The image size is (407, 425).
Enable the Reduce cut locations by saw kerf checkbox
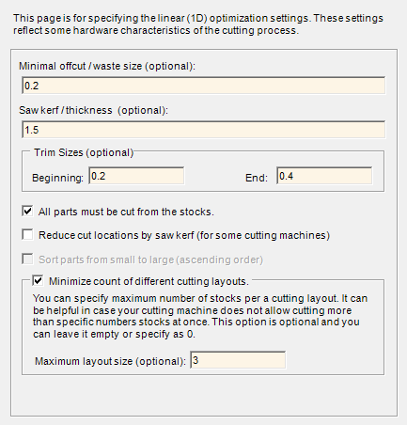tap(27, 234)
